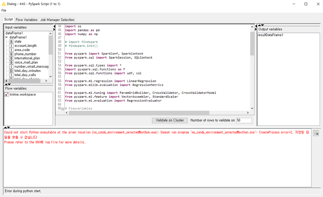Click the rows-to-validate input showing 50

pyautogui.click(x=244, y=120)
